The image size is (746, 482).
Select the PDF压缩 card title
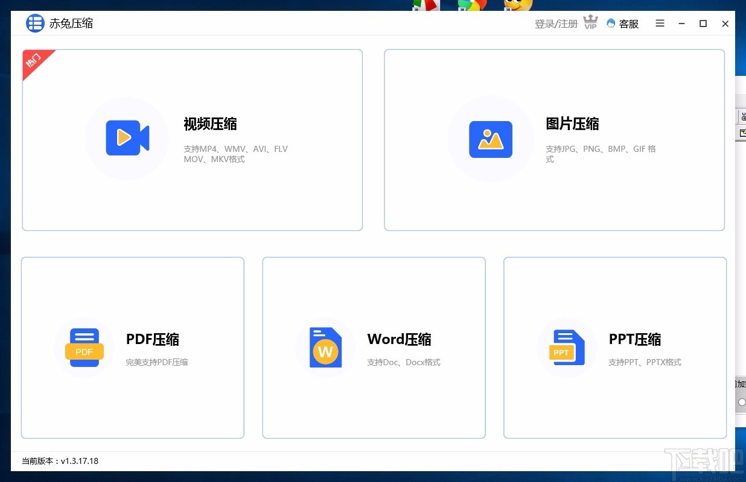click(153, 339)
